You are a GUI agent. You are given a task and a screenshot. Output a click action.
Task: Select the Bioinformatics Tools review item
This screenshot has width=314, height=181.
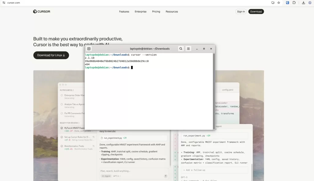74,146
